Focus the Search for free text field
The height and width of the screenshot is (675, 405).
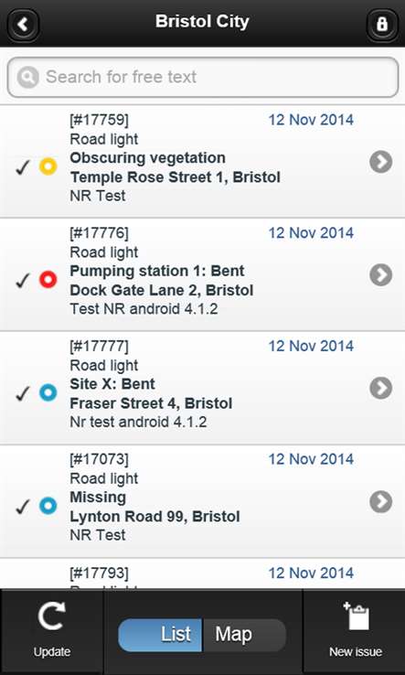point(203,77)
